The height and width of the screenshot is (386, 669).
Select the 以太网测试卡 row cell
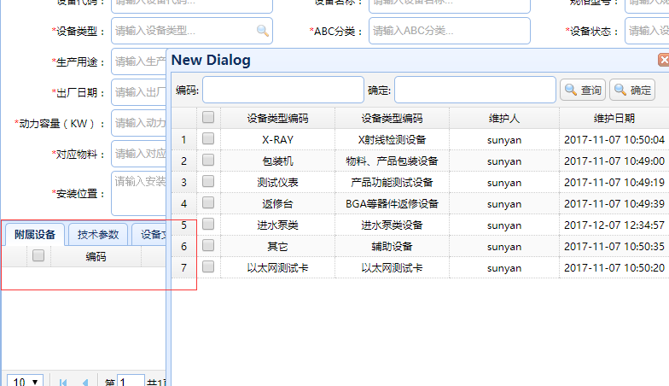[277, 267]
